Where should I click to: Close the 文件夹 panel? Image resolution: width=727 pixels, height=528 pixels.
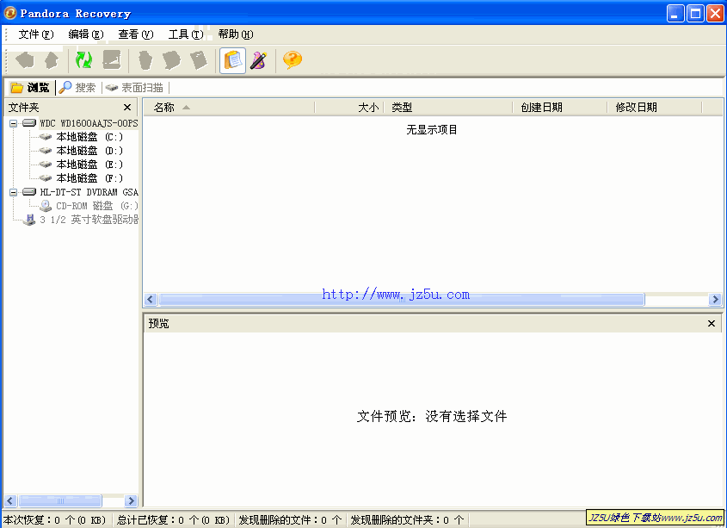point(127,108)
